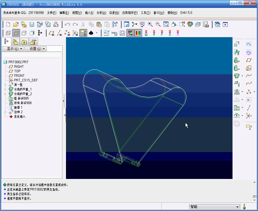
Task: Click the Zoom Out magnifier icon
Action: (x=158, y=24)
